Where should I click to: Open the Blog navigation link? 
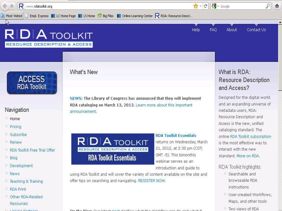(13, 158)
